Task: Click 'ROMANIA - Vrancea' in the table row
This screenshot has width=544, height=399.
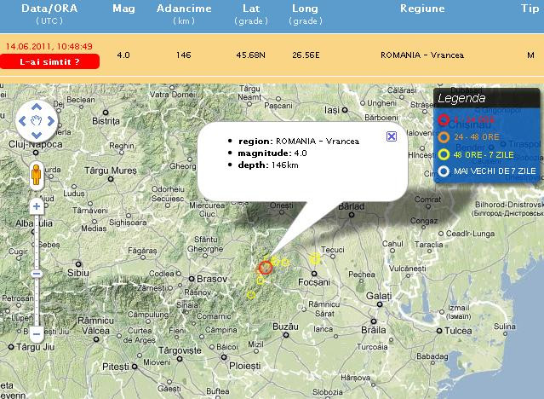Action: [422, 55]
